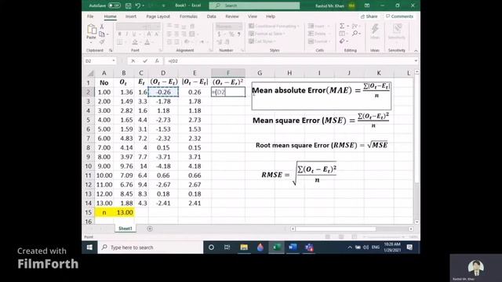Click the zoom slider in status bar

[x=385, y=237]
